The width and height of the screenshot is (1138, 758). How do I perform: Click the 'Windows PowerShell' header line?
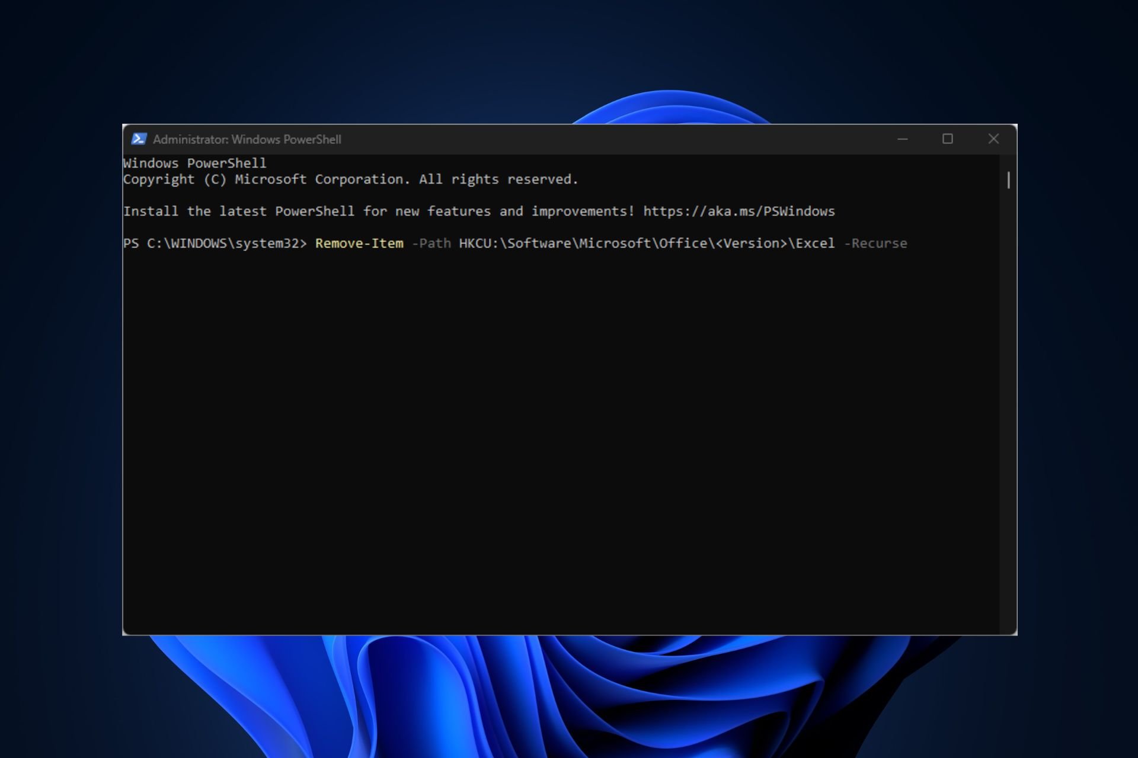[x=195, y=163]
